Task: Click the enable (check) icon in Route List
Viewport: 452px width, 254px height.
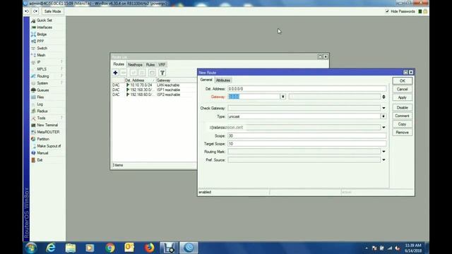Action: 133,73
